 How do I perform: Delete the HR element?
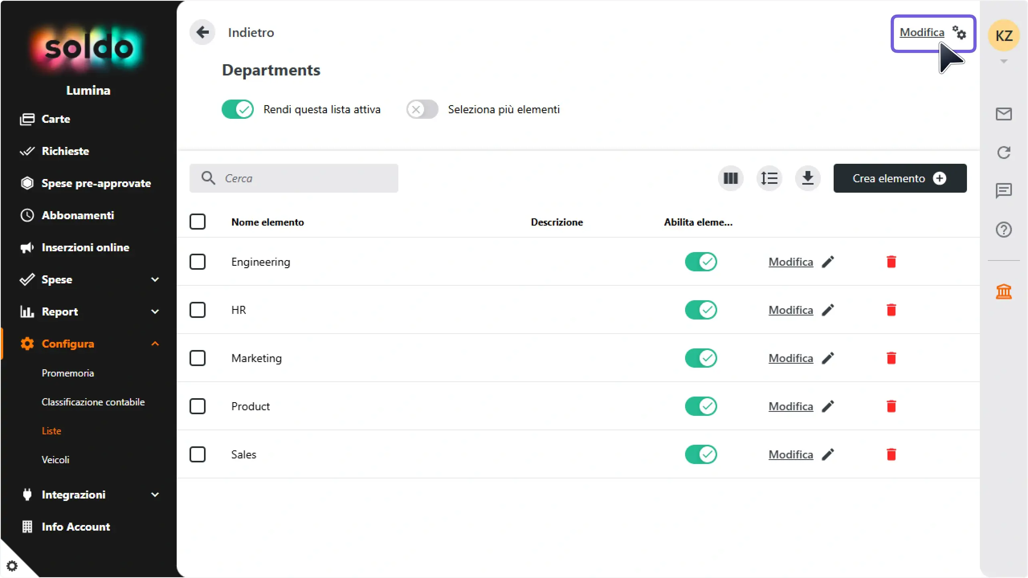pyautogui.click(x=891, y=310)
